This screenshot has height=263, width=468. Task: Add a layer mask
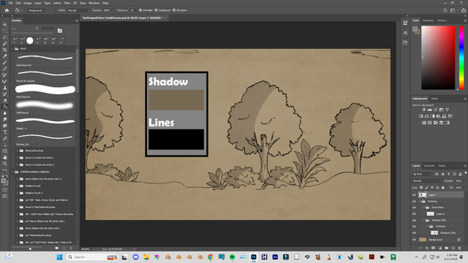pos(434,248)
